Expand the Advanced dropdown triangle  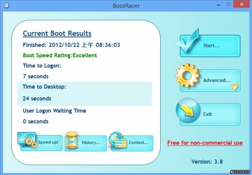point(235,87)
